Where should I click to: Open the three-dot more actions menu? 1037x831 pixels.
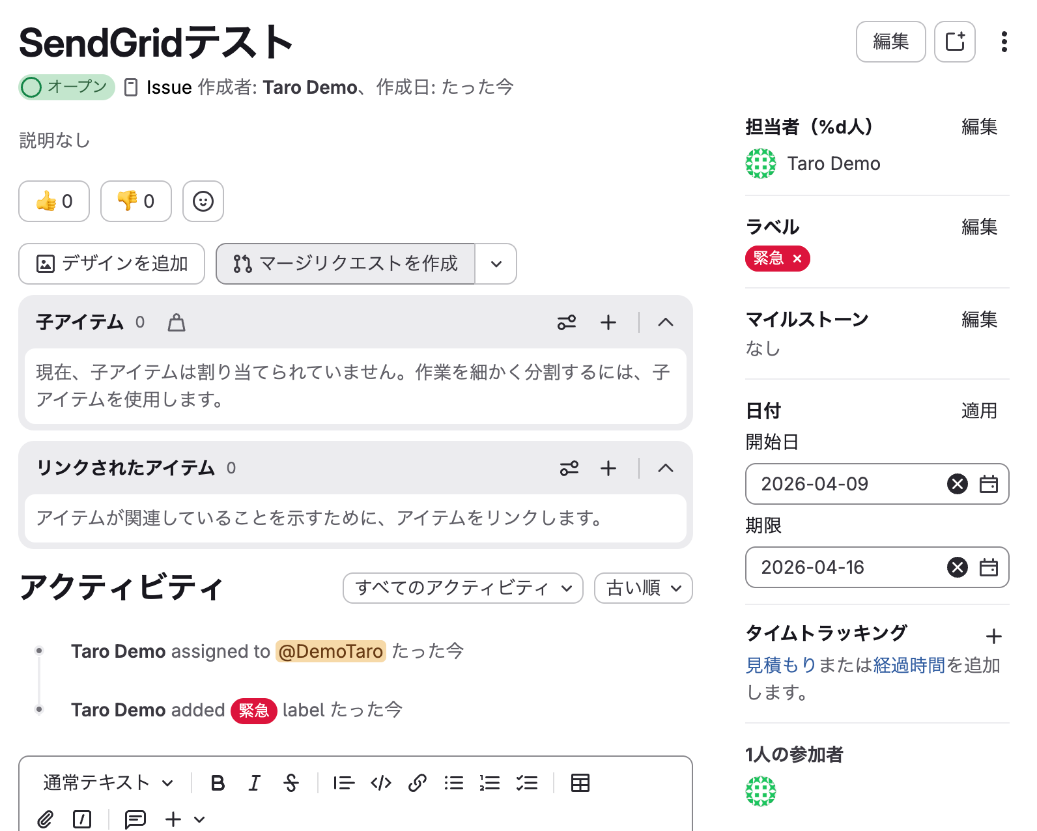click(1004, 42)
